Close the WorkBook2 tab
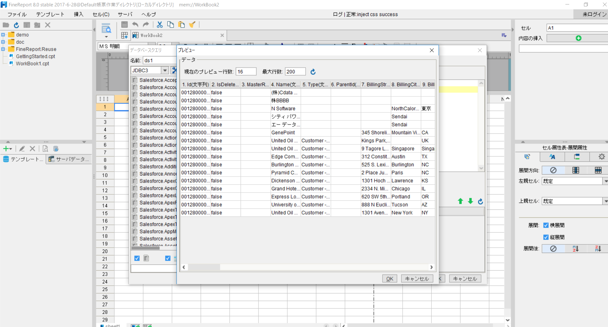608x327 pixels. 222,35
